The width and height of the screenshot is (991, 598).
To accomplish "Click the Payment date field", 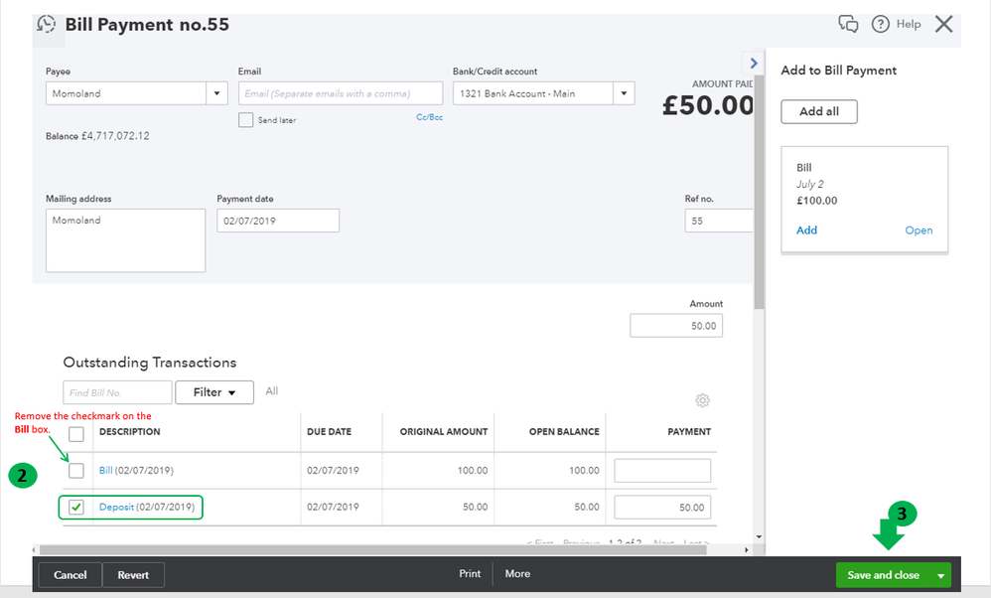I will point(278,221).
